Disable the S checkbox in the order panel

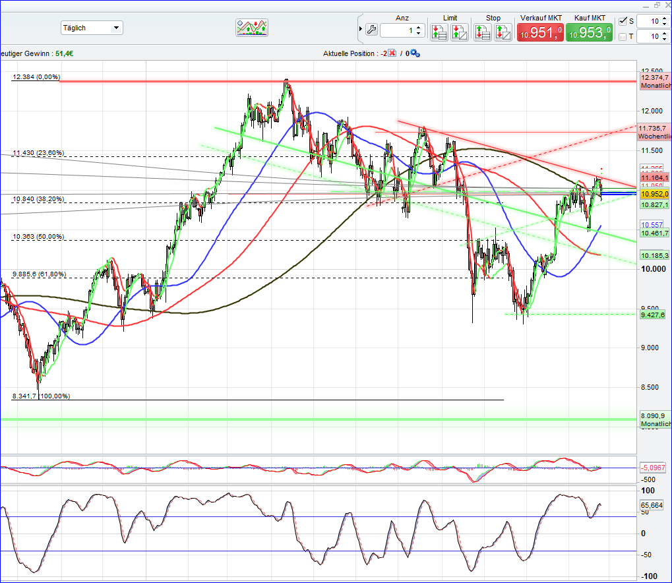(x=623, y=21)
